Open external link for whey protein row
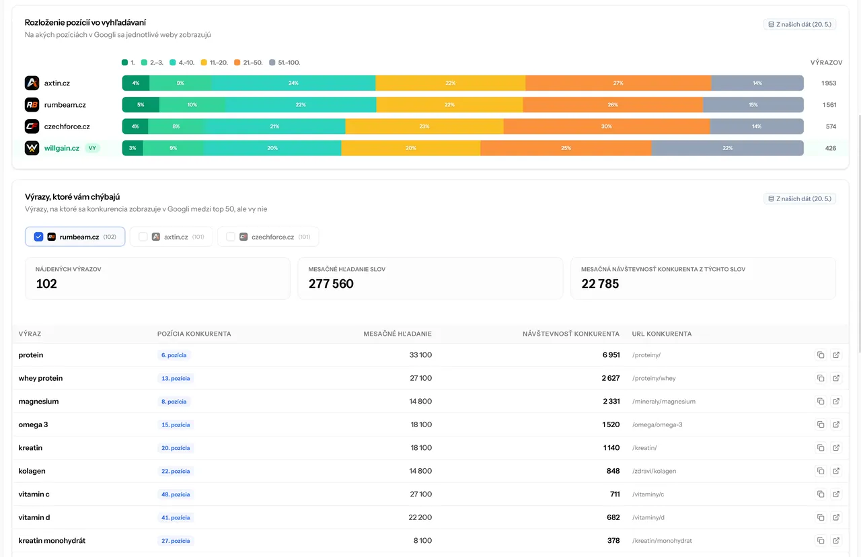 click(x=836, y=378)
